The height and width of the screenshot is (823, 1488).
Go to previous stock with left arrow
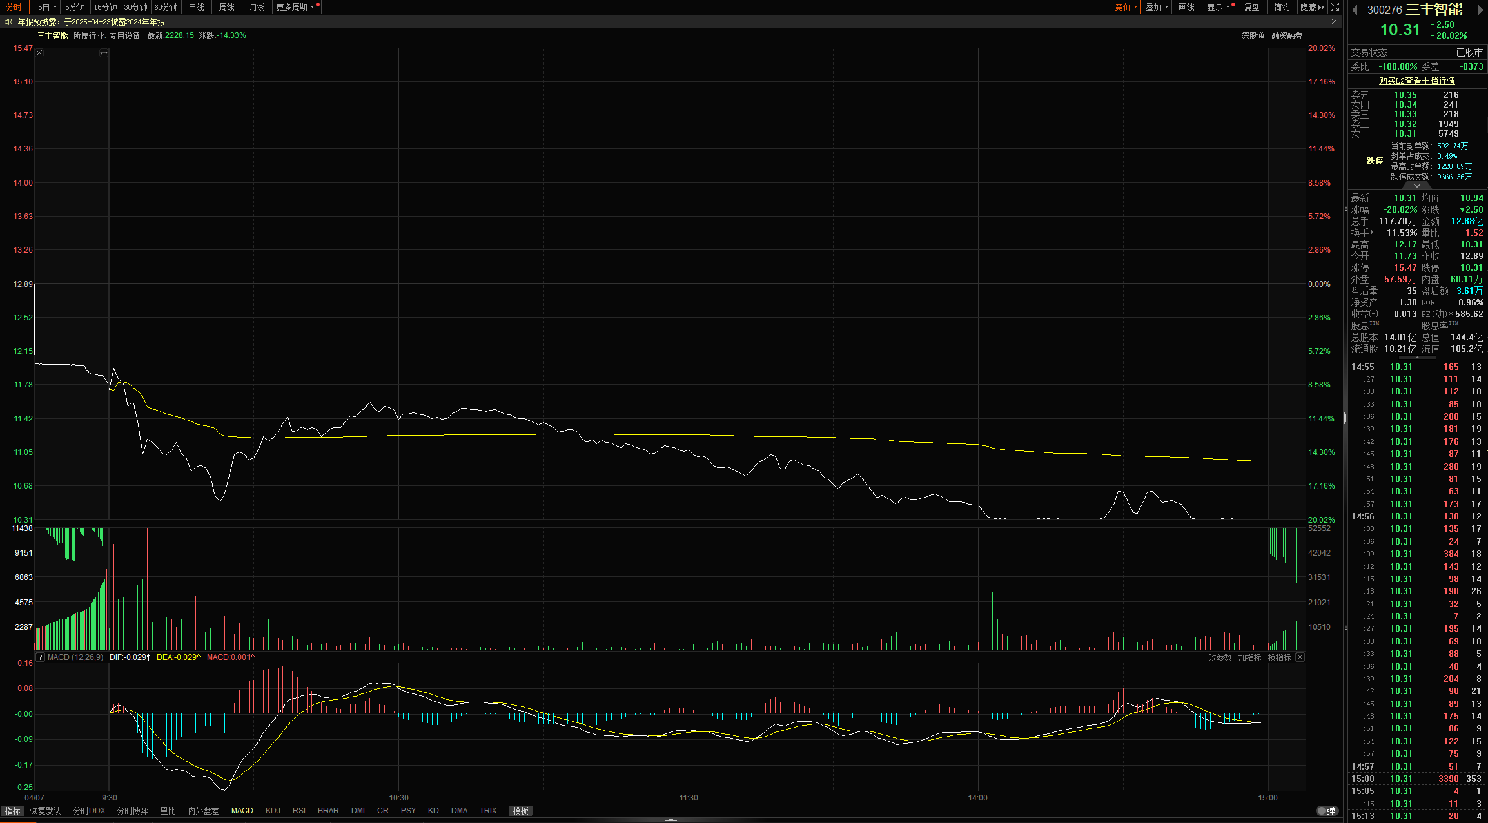tap(1355, 10)
